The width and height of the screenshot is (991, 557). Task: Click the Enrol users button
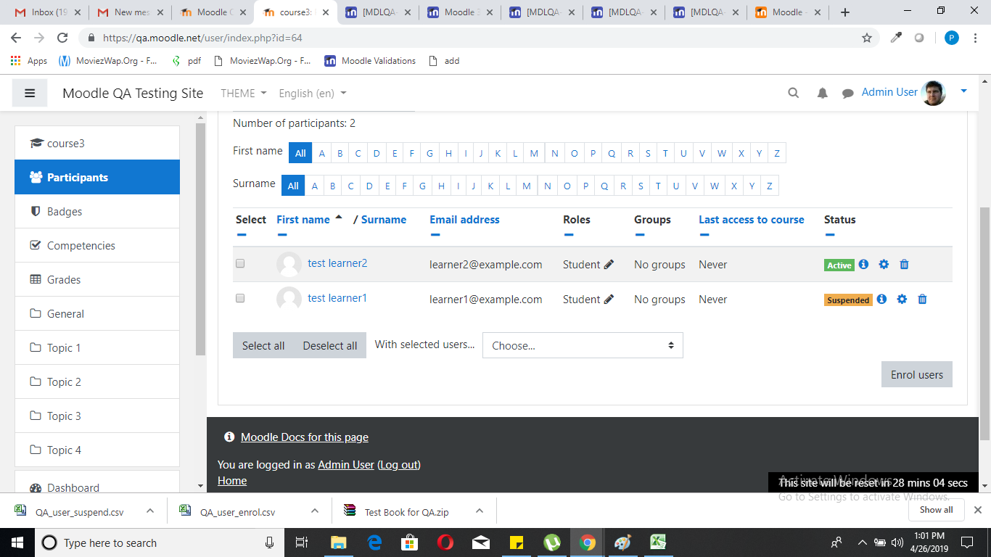[x=917, y=374]
